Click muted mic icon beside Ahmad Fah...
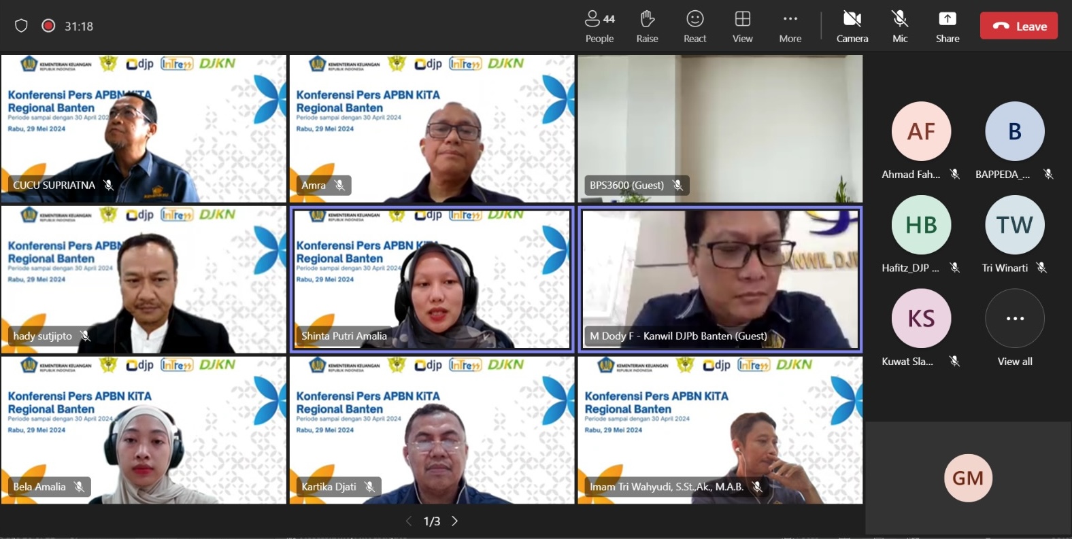Image resolution: width=1072 pixels, height=539 pixels. [955, 174]
